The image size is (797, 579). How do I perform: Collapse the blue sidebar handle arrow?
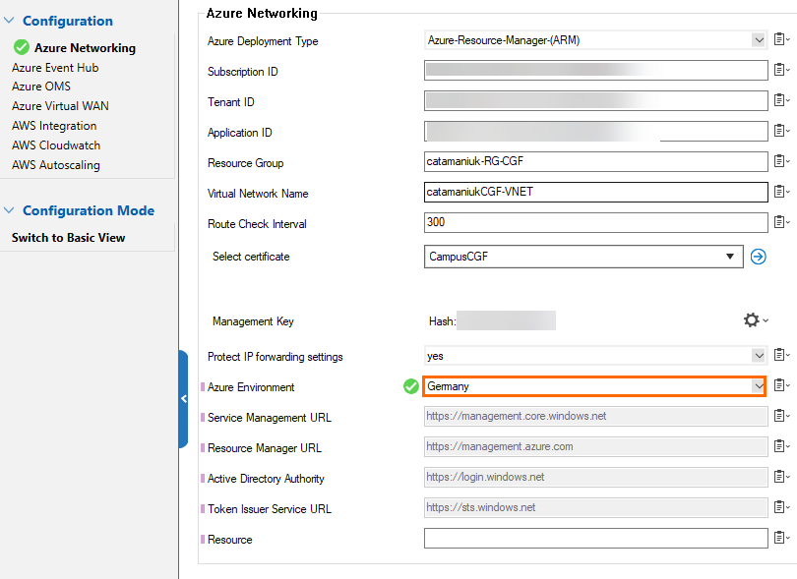click(x=183, y=399)
